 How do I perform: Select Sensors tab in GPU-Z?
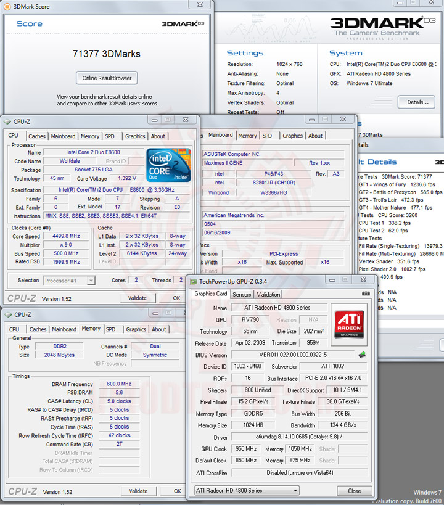pyautogui.click(x=242, y=294)
